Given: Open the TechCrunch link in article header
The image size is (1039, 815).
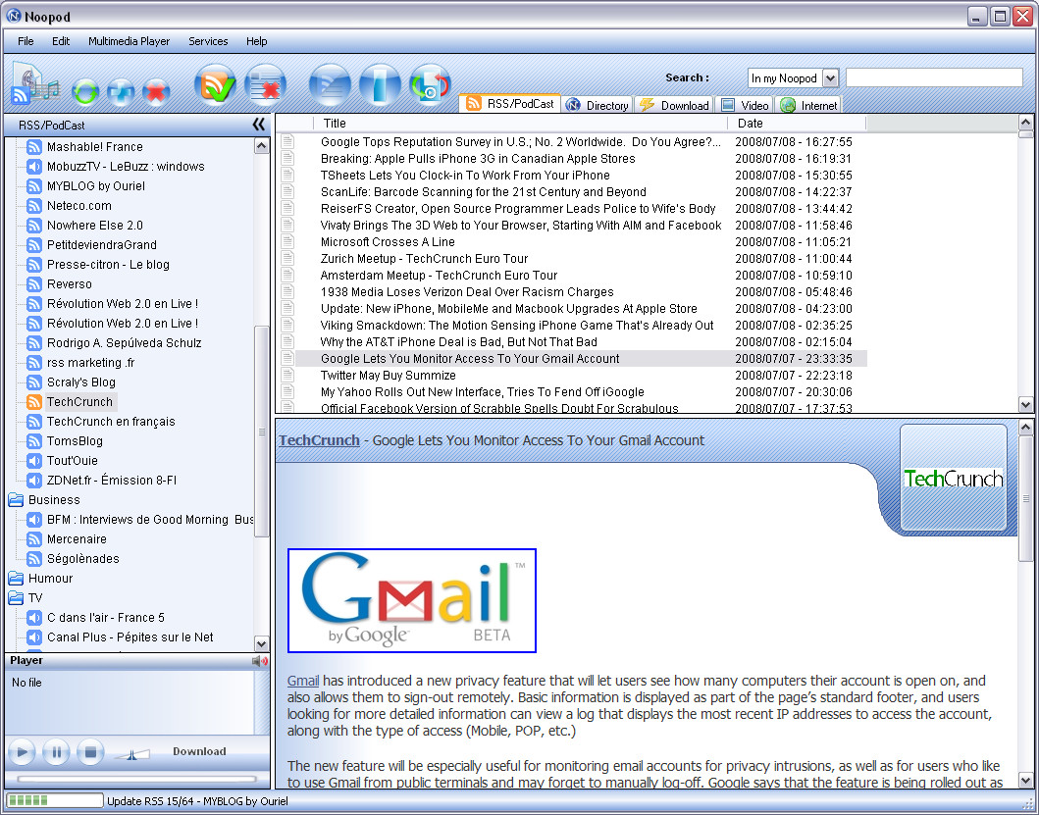Looking at the screenshot, I should point(320,440).
